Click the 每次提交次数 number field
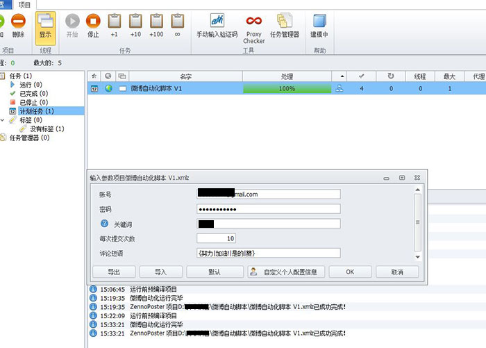 217,238
